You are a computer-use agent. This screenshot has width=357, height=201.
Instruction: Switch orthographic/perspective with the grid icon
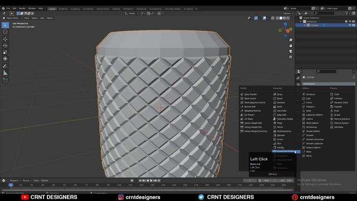[291, 57]
